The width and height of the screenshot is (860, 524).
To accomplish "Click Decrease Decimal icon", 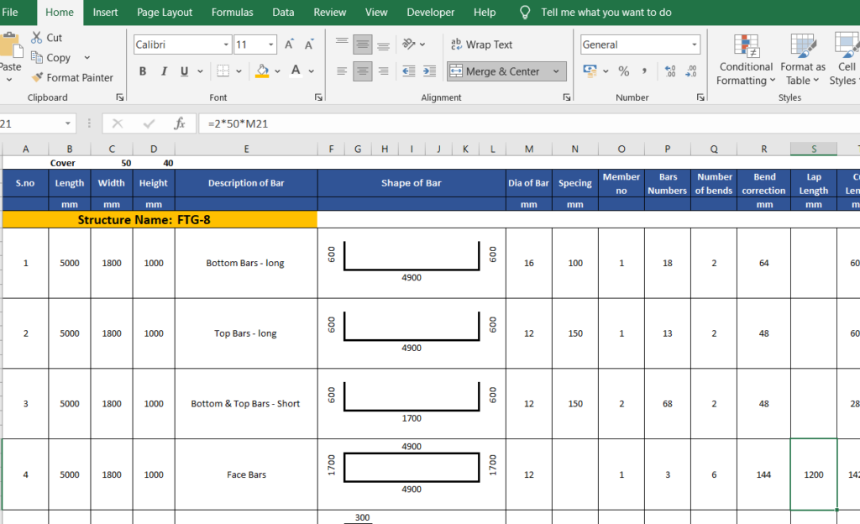I will click(x=691, y=71).
